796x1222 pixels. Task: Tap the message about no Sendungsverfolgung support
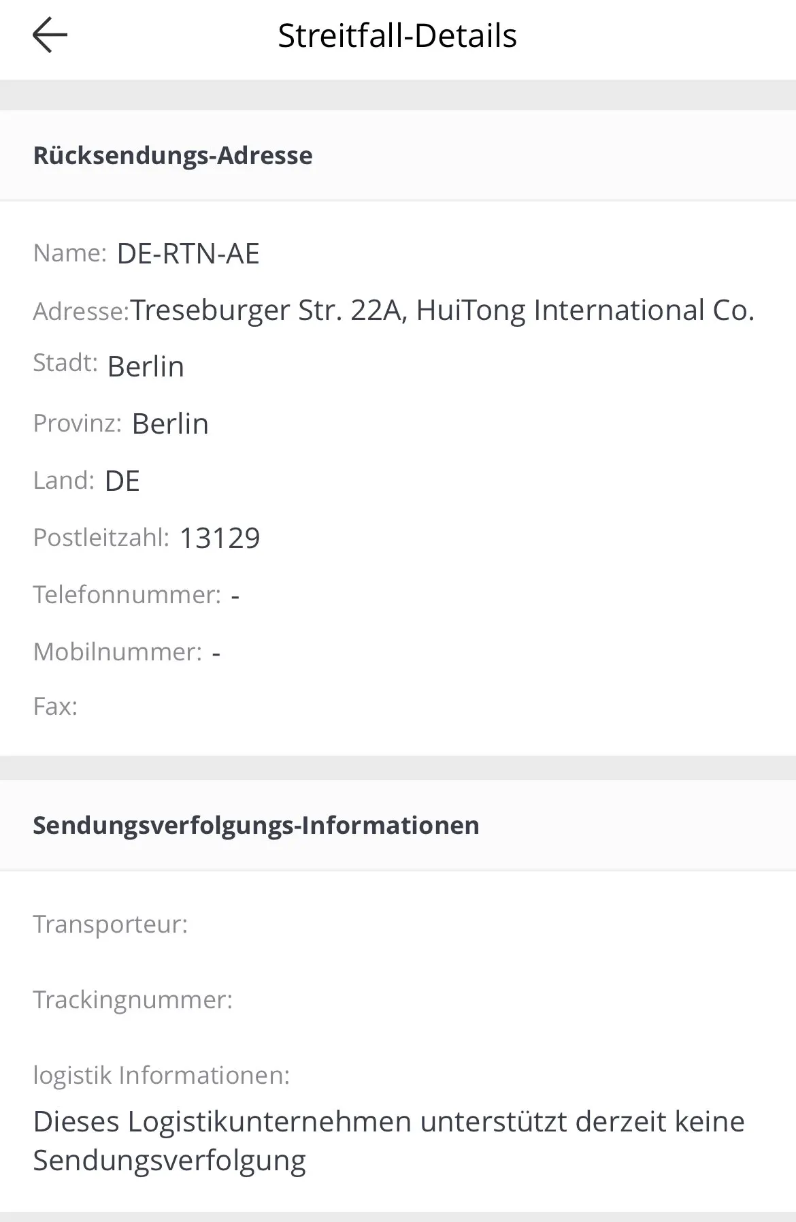(x=388, y=1141)
